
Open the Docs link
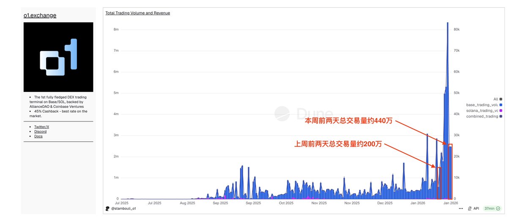(38, 136)
